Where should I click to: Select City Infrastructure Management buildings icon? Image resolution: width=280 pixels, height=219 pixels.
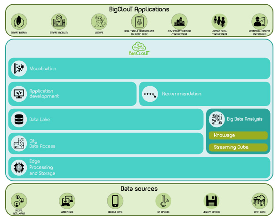[x=179, y=22]
